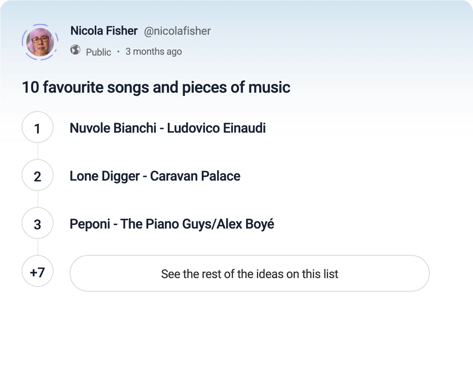Open the Nicola Fisher profile name link

tap(104, 31)
